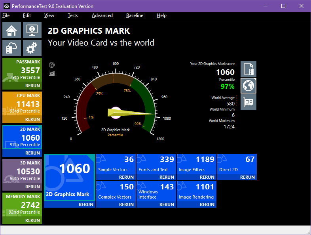
Task: Rerun the Direct 2D test
Action: point(247,177)
